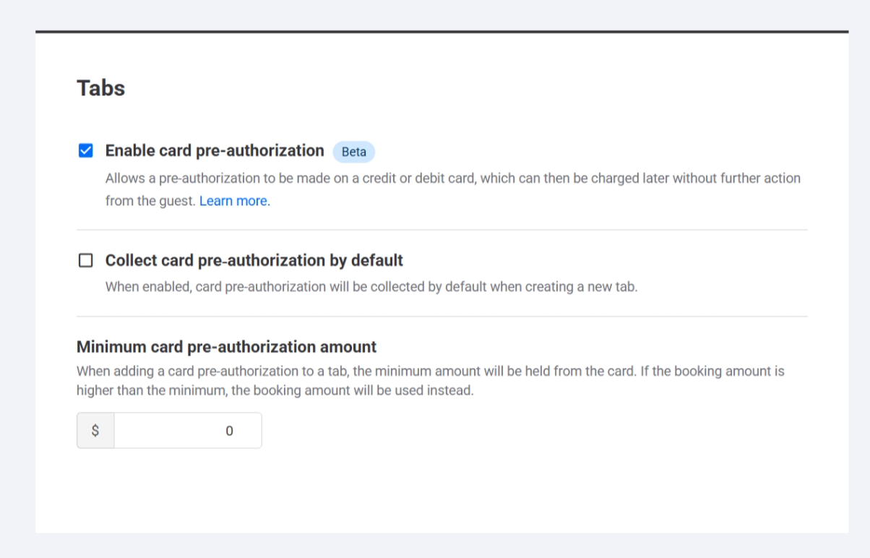Click the Collect card pre-authorization label text

click(254, 260)
